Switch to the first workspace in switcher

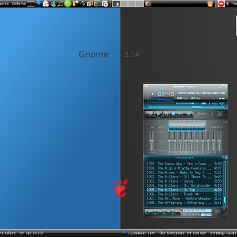pos(116,4)
